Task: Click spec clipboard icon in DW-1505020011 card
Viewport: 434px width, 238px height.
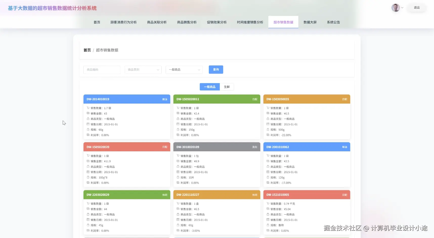Action: pos(178,129)
